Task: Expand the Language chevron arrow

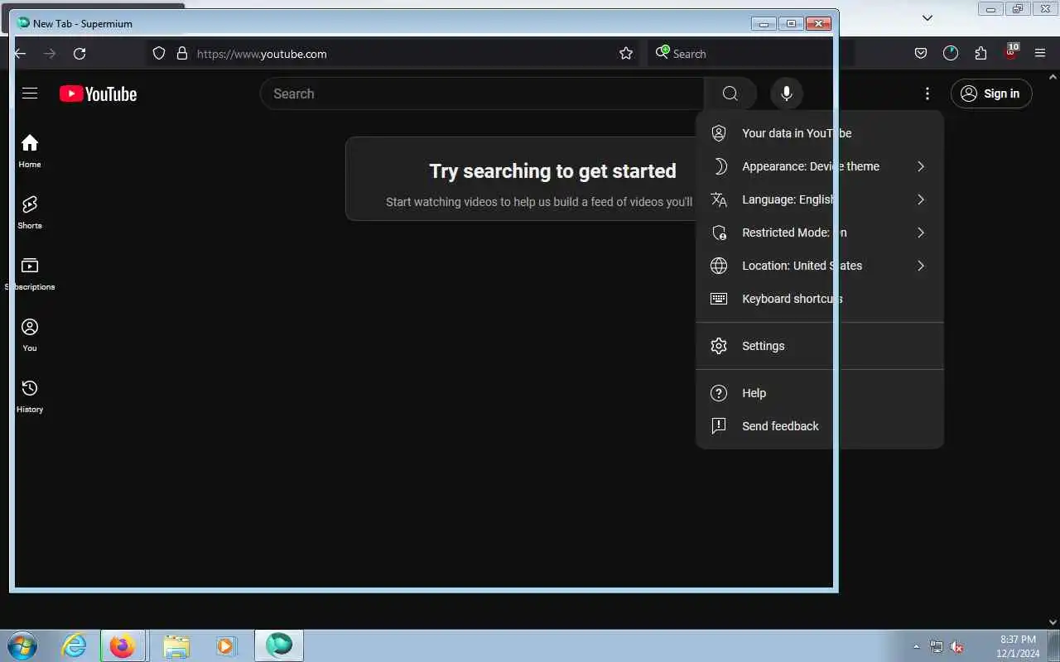Action: tap(920, 199)
